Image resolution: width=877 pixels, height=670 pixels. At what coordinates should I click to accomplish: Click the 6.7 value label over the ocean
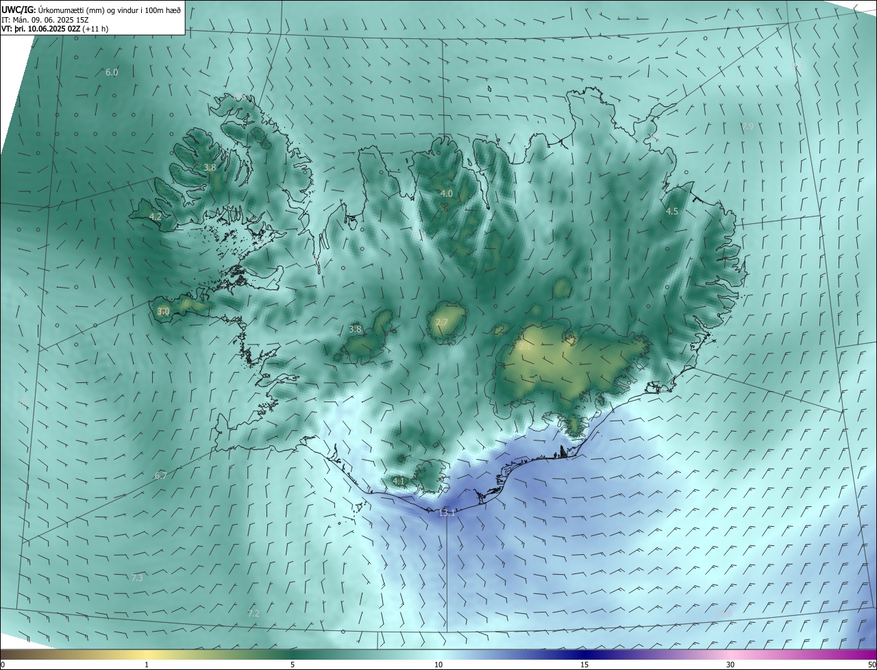point(161,475)
